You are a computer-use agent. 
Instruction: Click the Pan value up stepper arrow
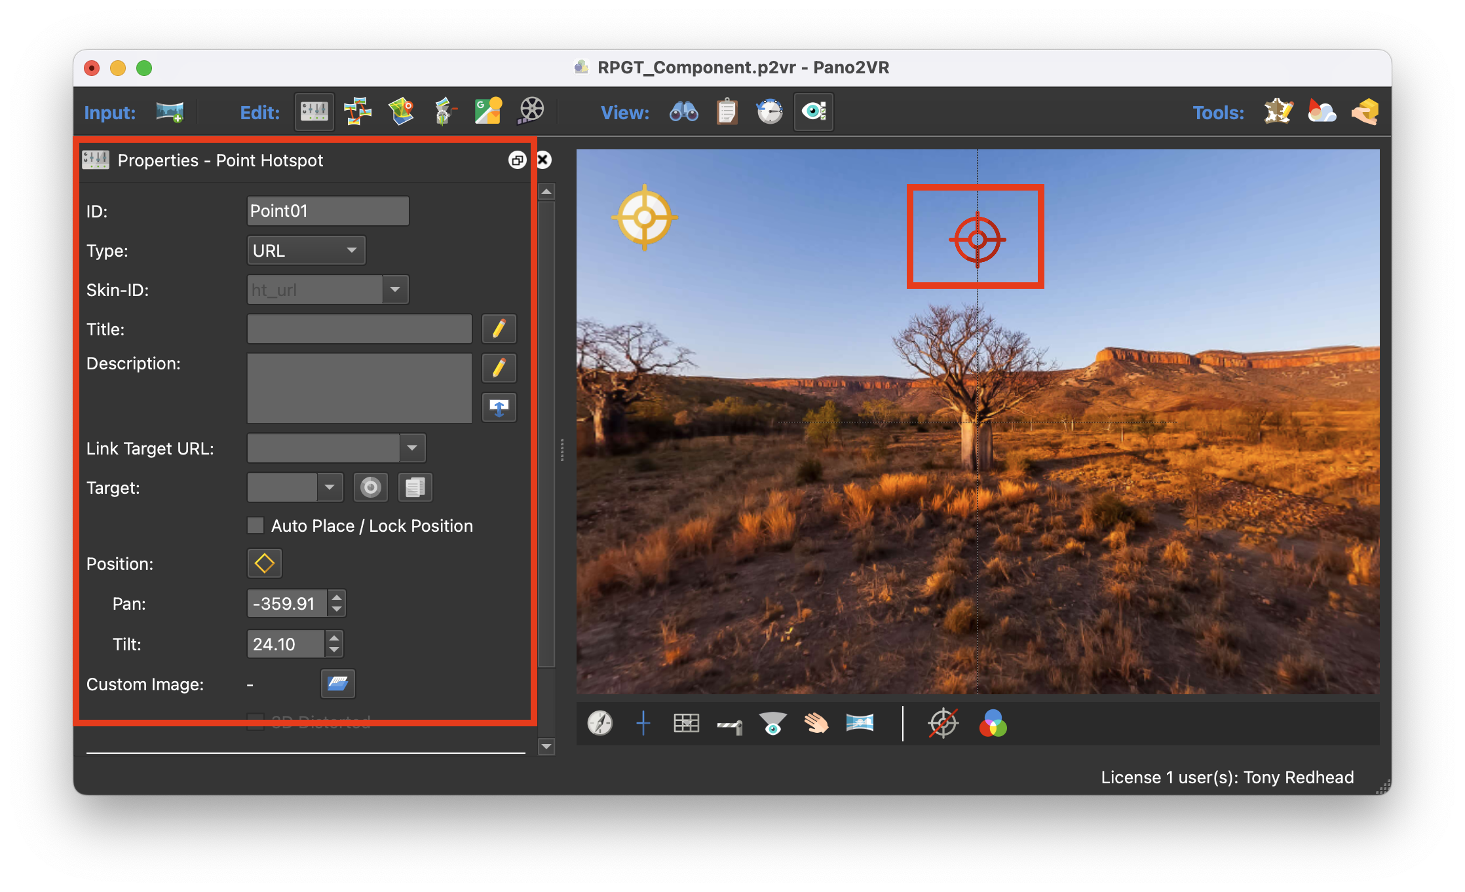(x=337, y=597)
